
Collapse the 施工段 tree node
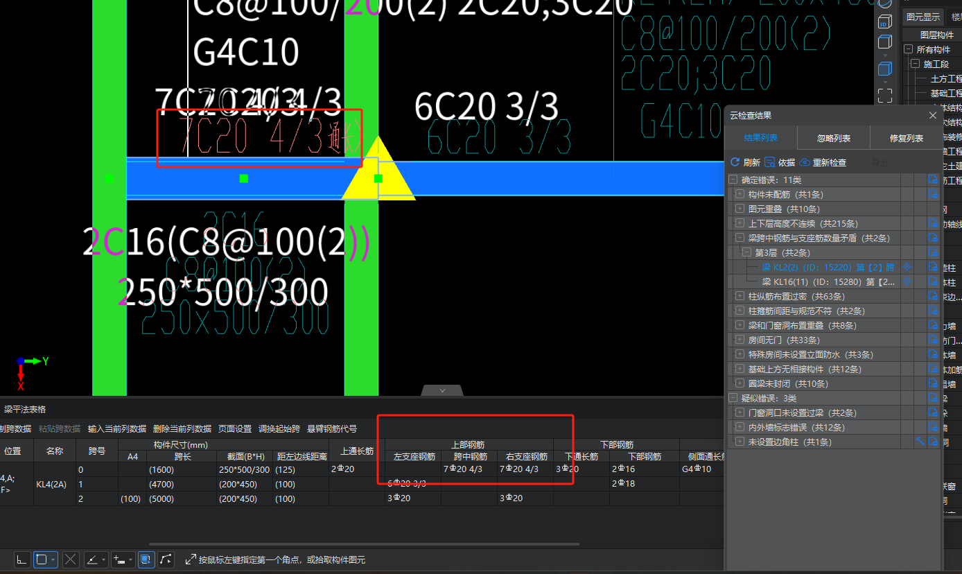(x=915, y=64)
